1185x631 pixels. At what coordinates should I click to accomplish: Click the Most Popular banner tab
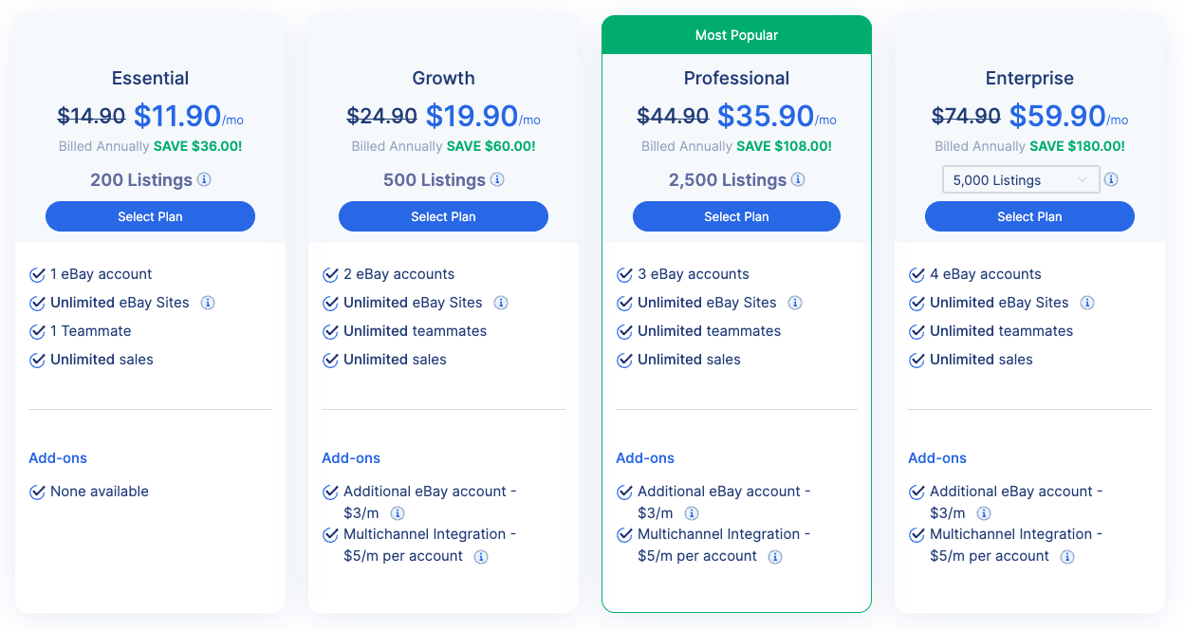pos(736,35)
